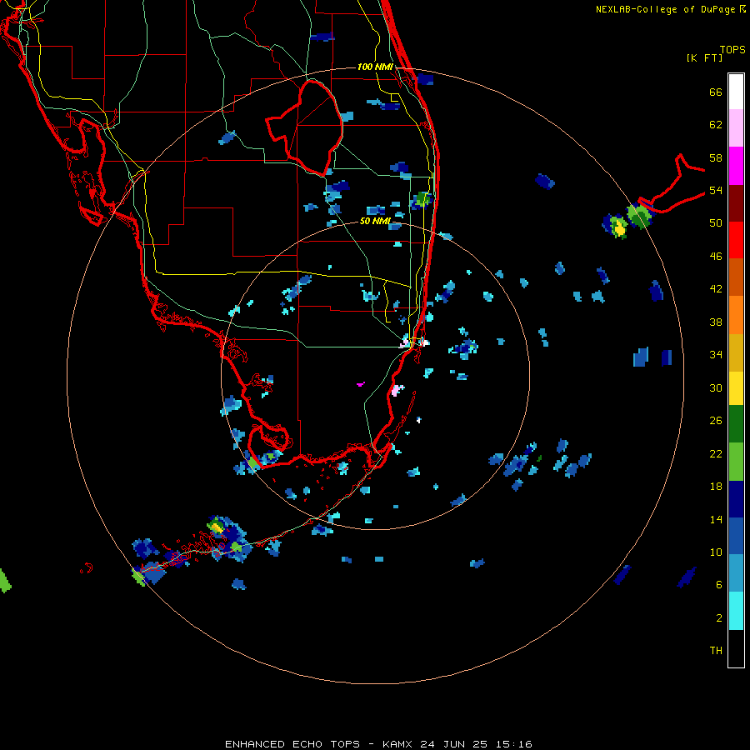Click the legend value 54

point(716,190)
